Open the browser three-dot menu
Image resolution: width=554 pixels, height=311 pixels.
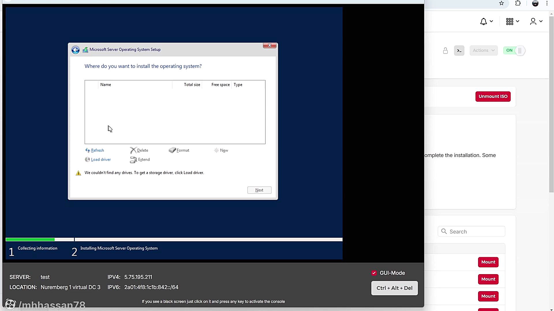point(547,3)
